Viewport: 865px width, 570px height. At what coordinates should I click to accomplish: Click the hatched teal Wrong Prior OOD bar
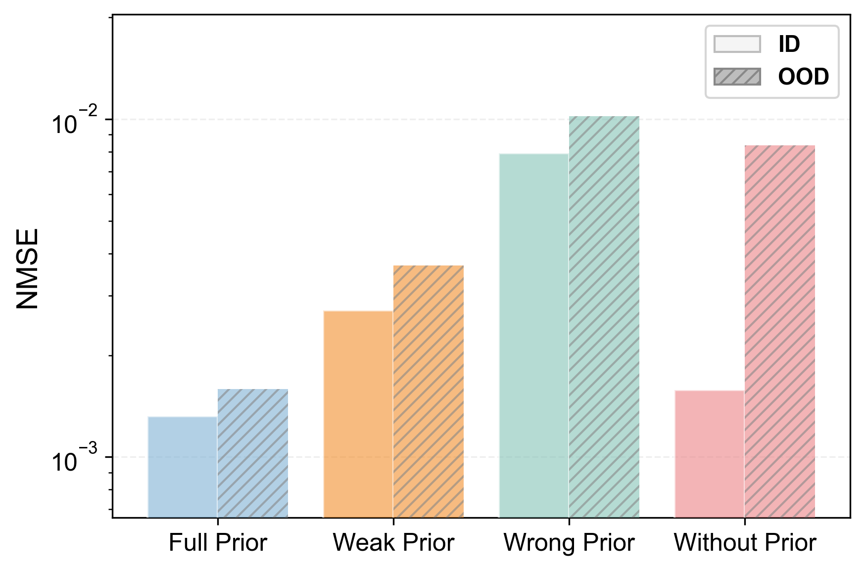tap(604, 316)
